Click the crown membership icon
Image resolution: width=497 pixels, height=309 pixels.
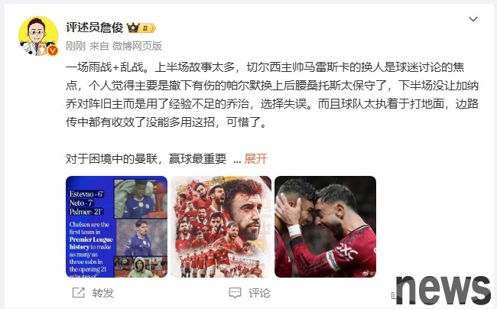[133, 28]
